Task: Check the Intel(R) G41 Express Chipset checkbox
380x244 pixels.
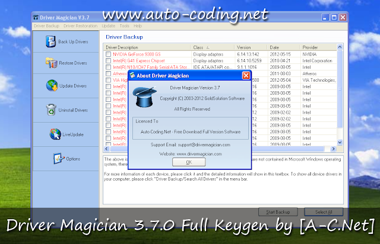Action: [108, 60]
